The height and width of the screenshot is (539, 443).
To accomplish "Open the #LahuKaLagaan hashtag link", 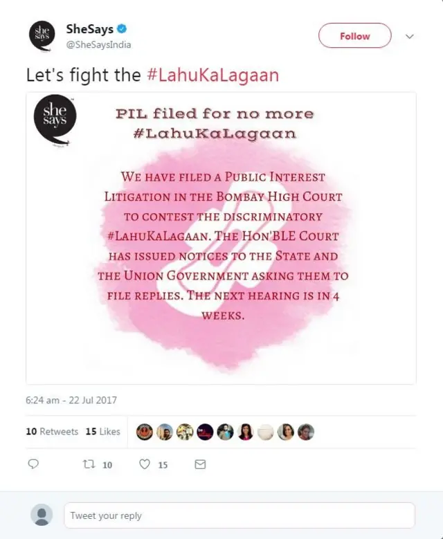I will click(213, 75).
